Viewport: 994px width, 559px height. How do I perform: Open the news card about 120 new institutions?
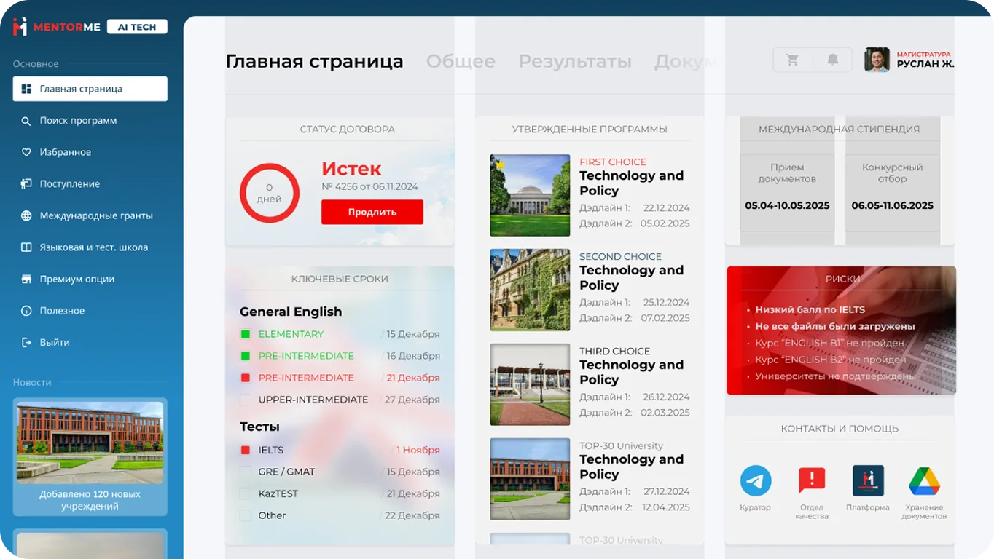point(90,456)
